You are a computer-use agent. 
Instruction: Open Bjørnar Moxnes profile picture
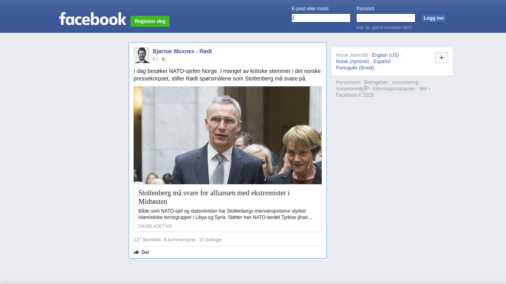[142, 55]
